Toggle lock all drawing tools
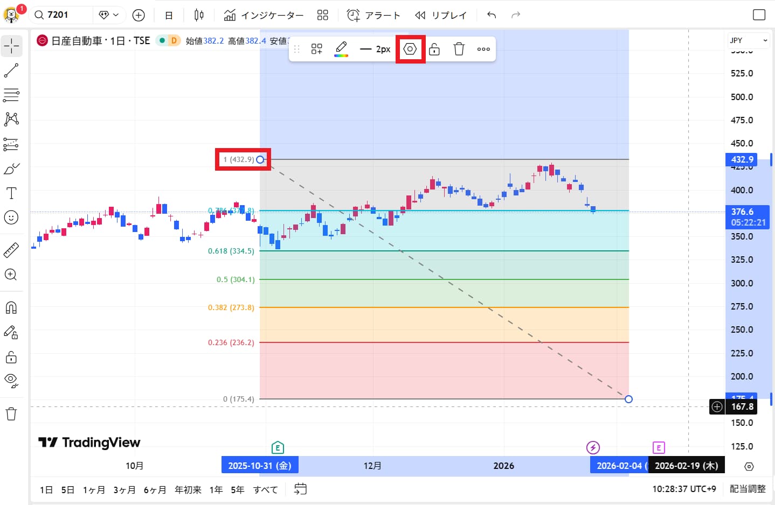775x505 pixels. [11, 357]
